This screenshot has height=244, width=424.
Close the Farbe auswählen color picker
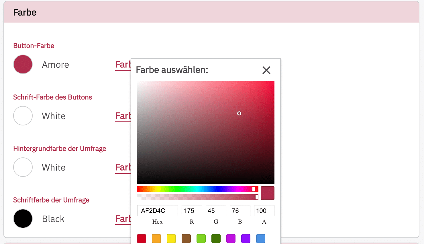[266, 70]
